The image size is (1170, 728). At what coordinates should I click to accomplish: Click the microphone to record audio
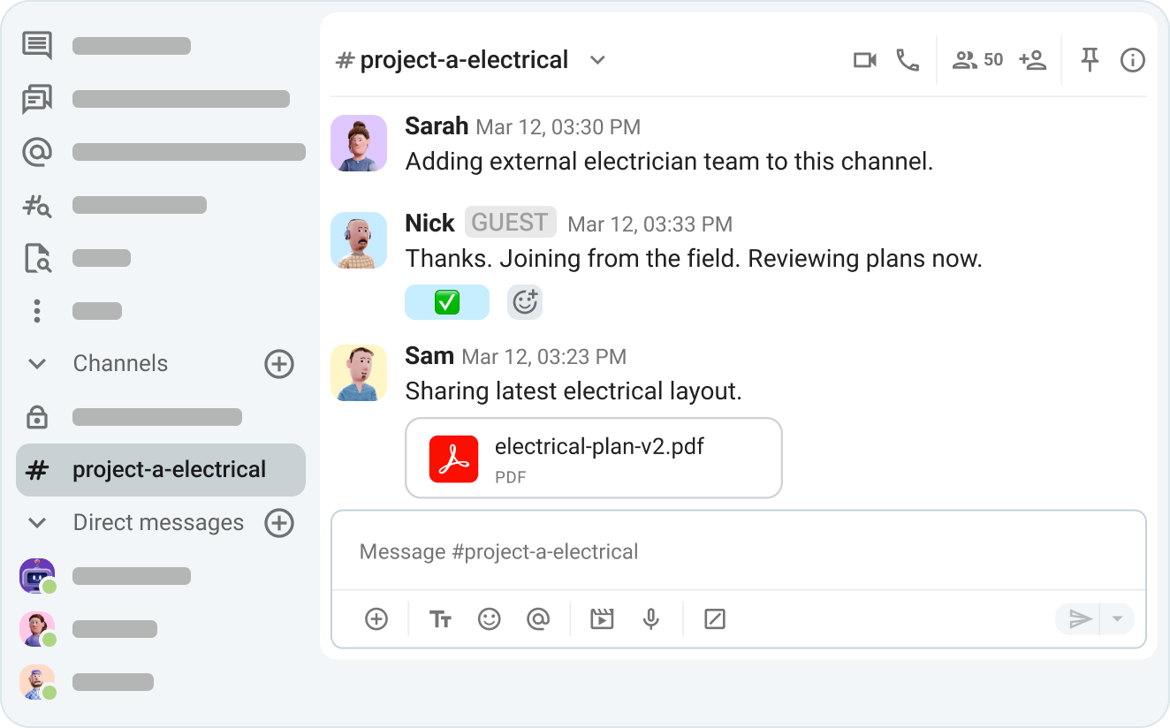click(651, 619)
